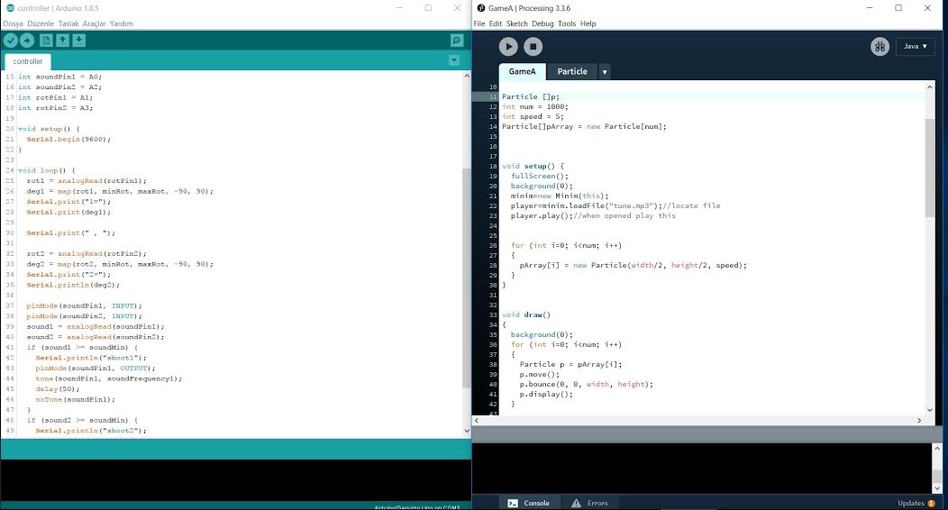Open the Java mode dropdown
The width and height of the screenshot is (948, 510).
point(915,47)
